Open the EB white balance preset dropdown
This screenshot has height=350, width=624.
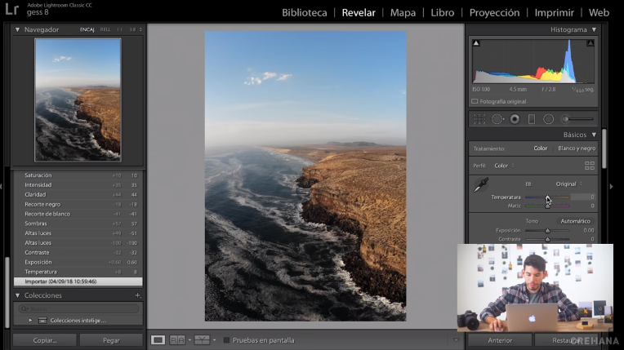pos(568,184)
